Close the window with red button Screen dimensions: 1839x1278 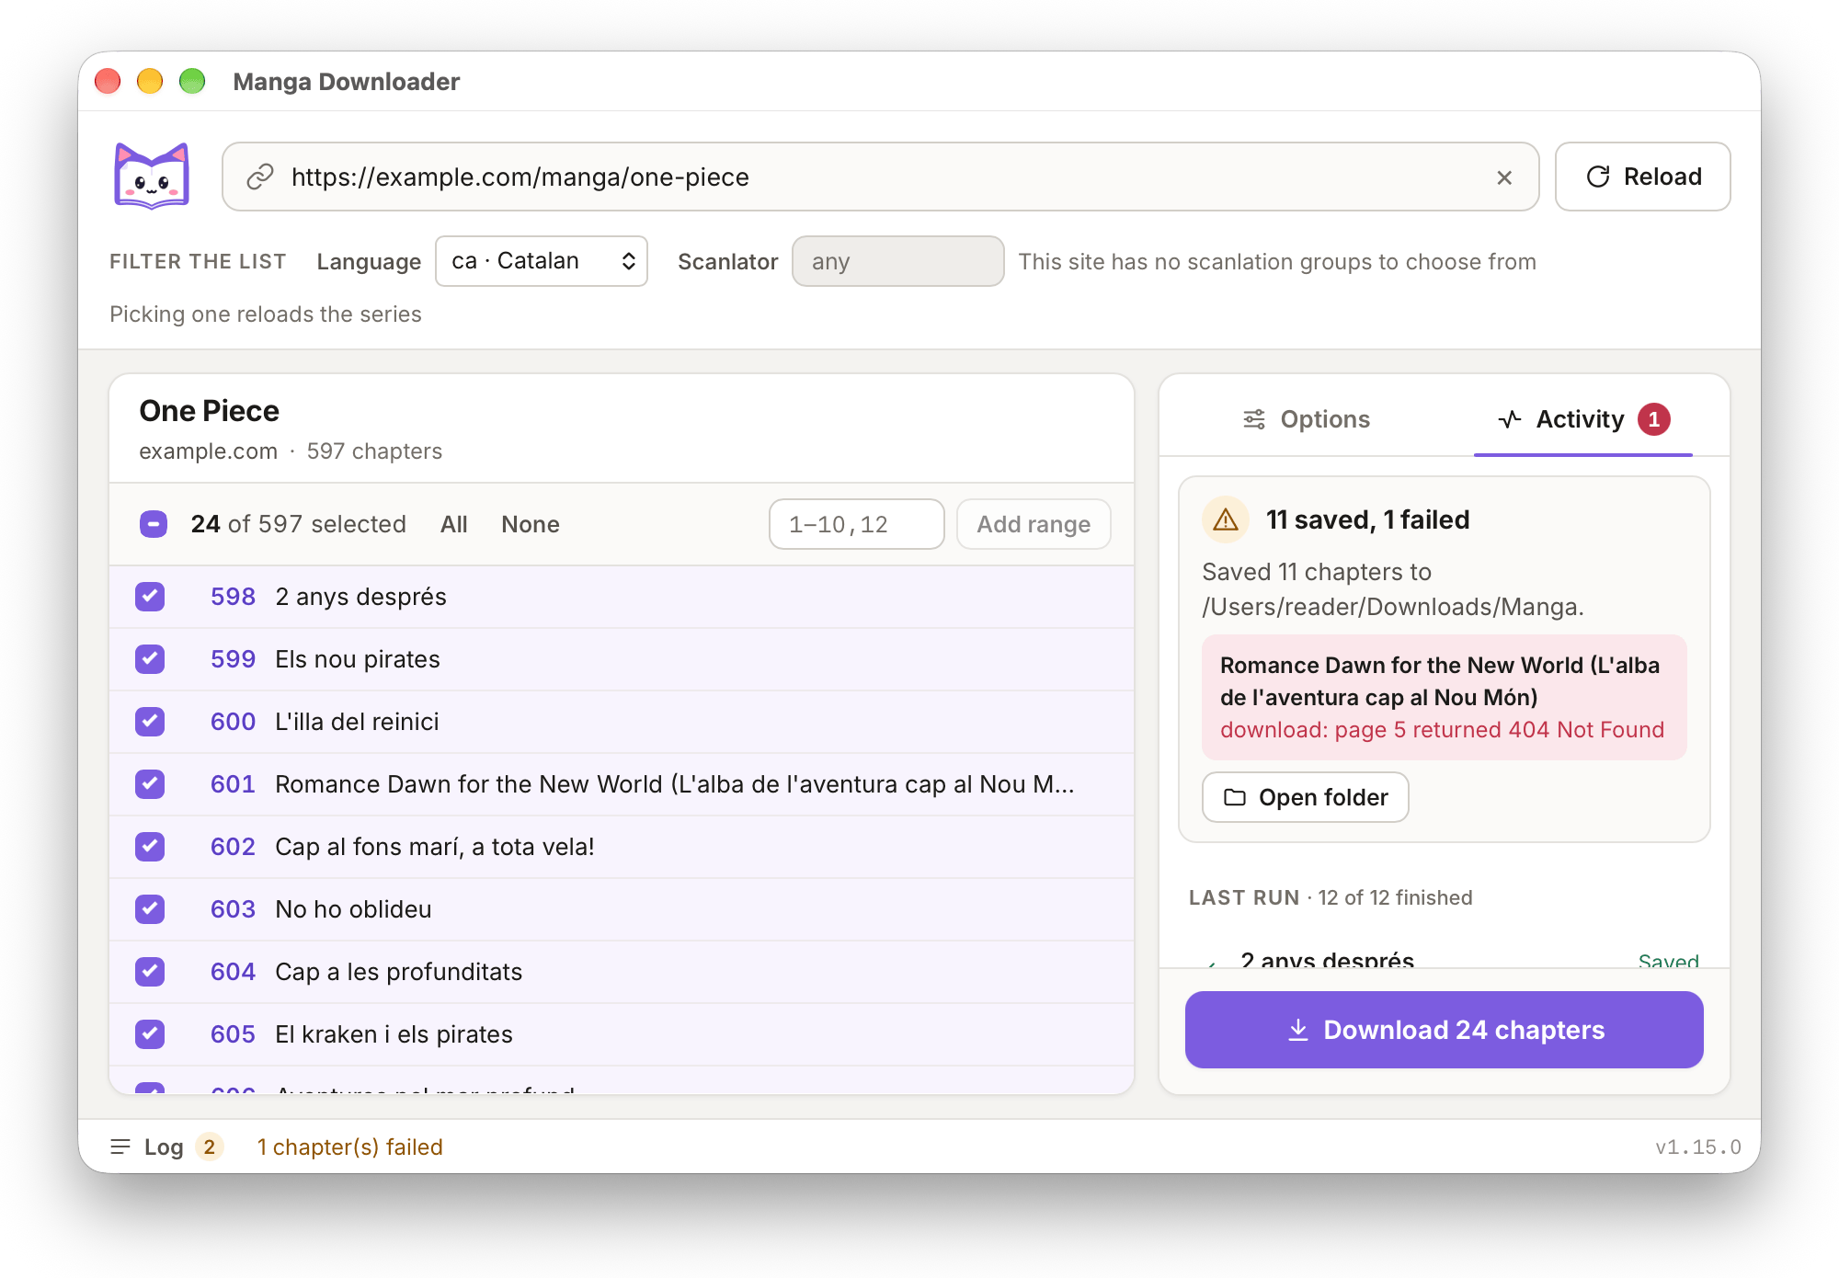point(109,81)
